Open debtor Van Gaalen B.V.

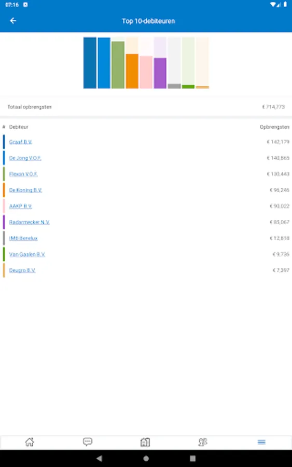[27, 254]
